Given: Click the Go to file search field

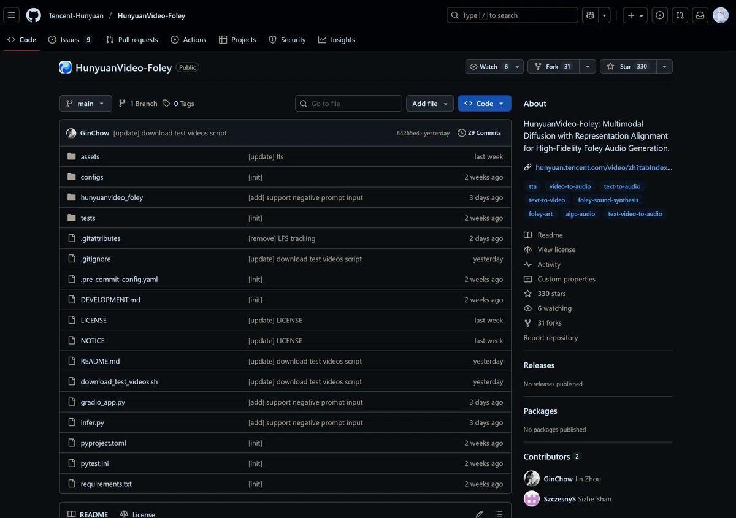Looking at the screenshot, I should pyautogui.click(x=348, y=104).
